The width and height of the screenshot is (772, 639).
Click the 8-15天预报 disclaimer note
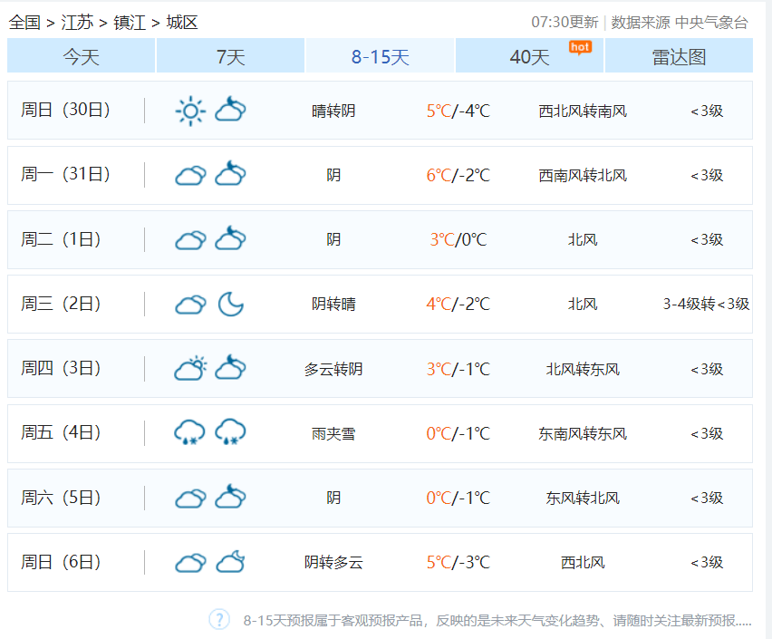pyautogui.click(x=497, y=620)
